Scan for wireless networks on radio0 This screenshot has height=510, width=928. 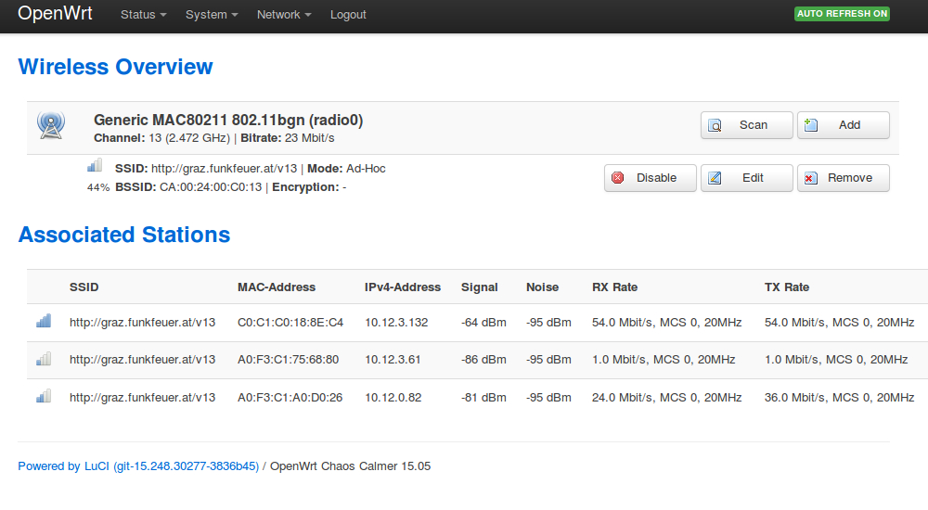[746, 125]
